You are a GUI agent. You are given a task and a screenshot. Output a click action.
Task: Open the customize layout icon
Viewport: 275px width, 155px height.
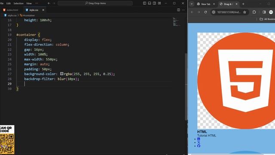[x=159, y=3]
